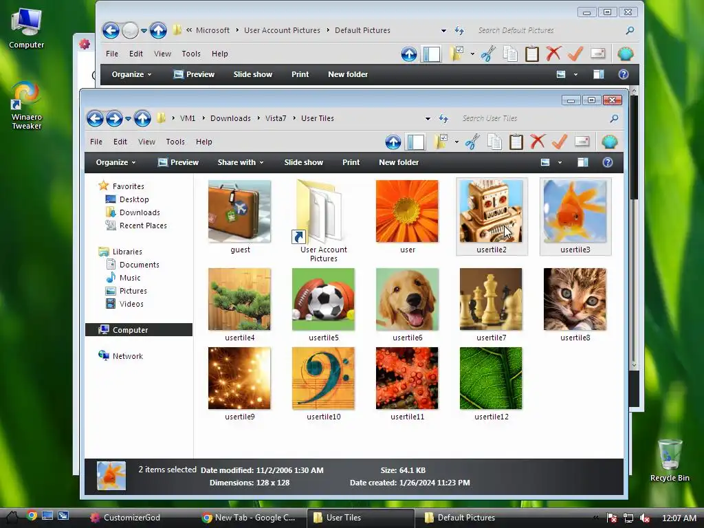Click the Cut scissors icon in Default Pictures window
The width and height of the screenshot is (704, 528).
pyautogui.click(x=488, y=54)
